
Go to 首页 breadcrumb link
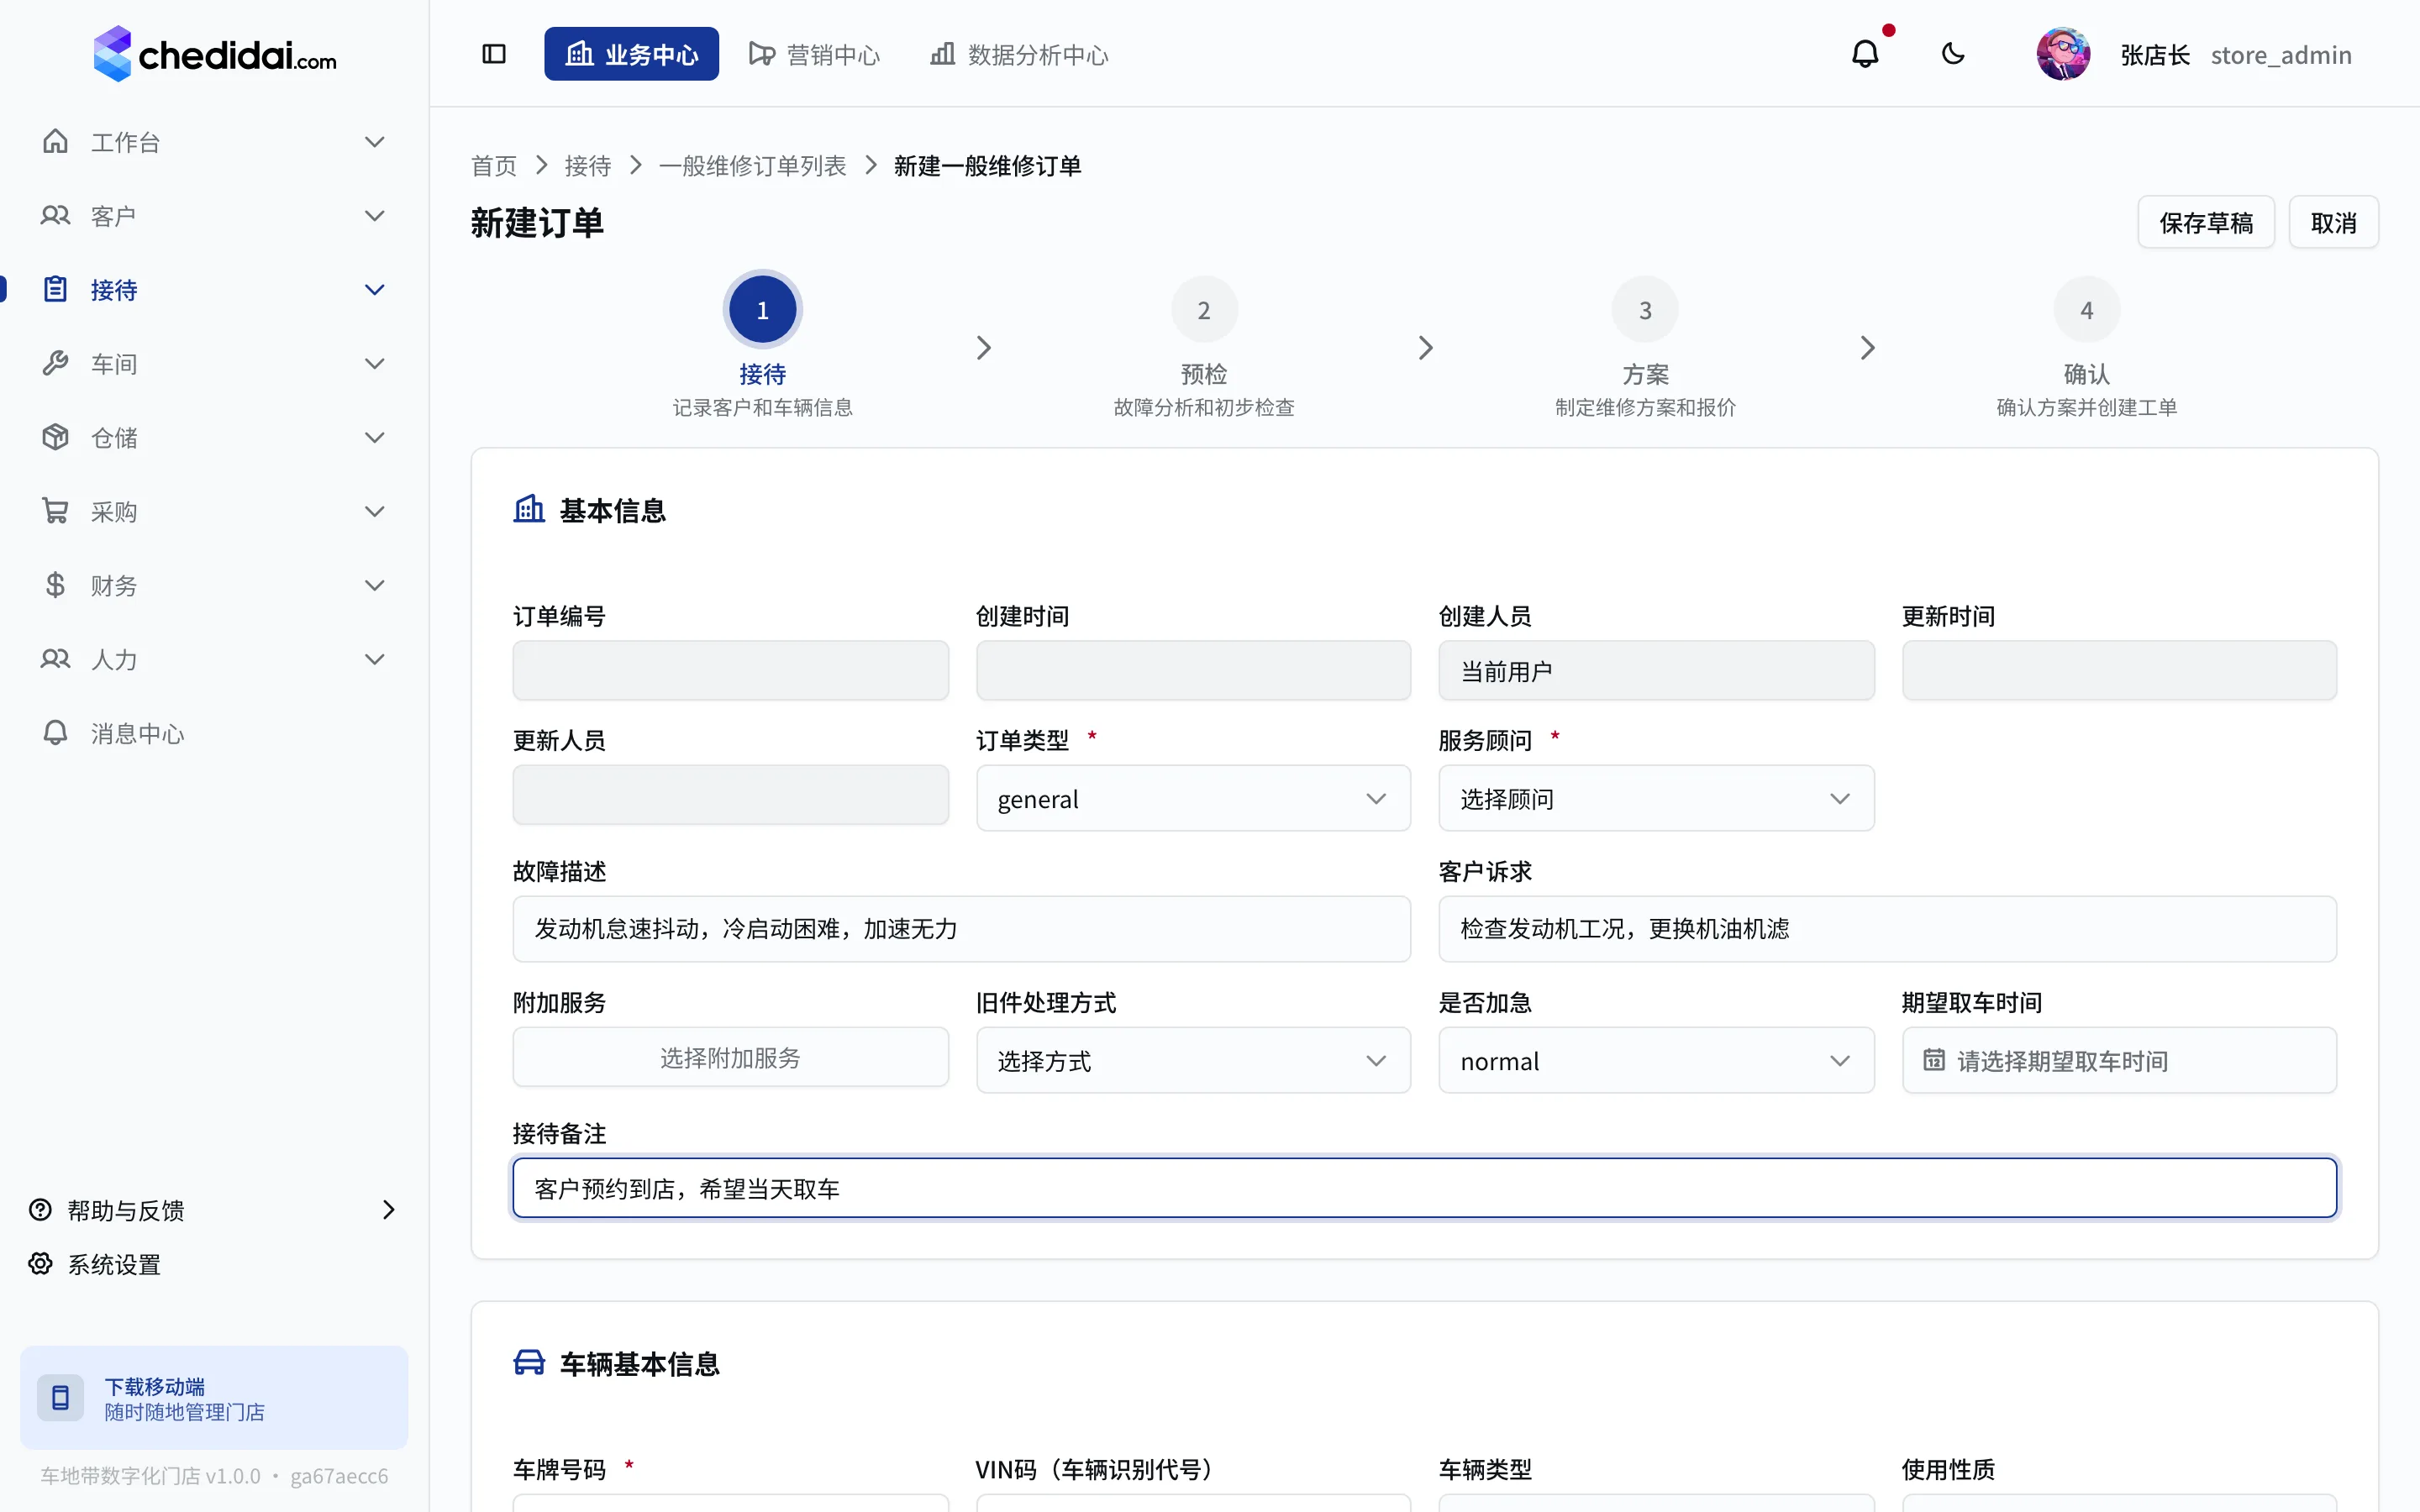pyautogui.click(x=494, y=166)
